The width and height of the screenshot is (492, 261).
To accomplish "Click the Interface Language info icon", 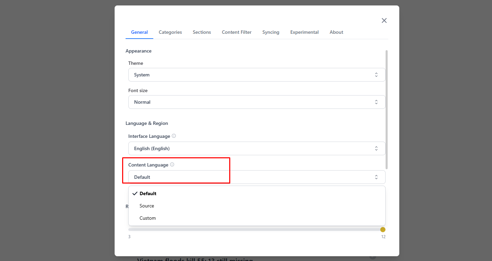I will [174, 136].
